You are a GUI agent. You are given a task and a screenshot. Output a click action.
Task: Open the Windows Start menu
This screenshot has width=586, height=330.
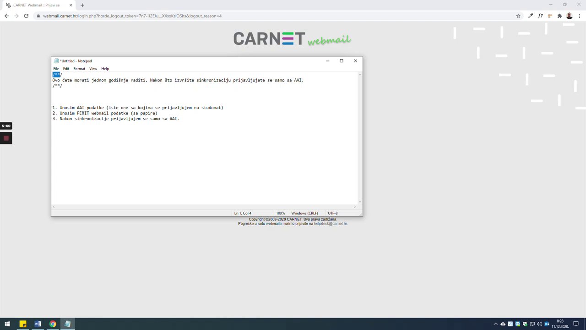coord(7,324)
